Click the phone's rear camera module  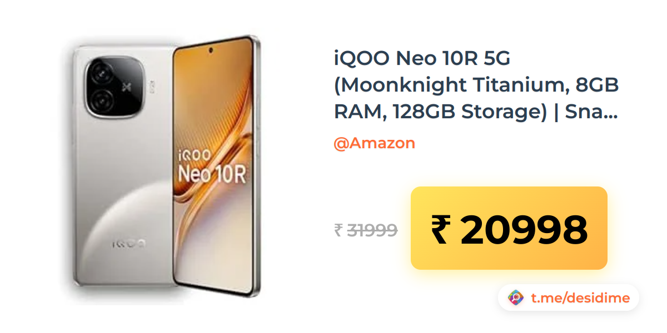116,85
